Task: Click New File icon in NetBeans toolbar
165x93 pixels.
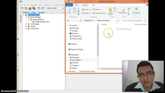Action: point(22,8)
